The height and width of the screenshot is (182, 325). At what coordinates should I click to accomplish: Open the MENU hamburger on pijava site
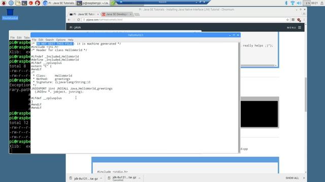(x=294, y=27)
